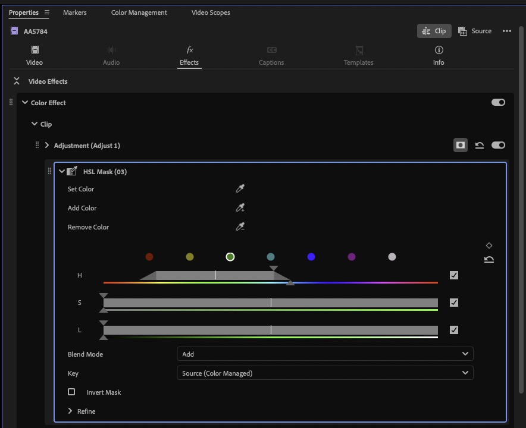Select the red color preset swatch

(149, 257)
